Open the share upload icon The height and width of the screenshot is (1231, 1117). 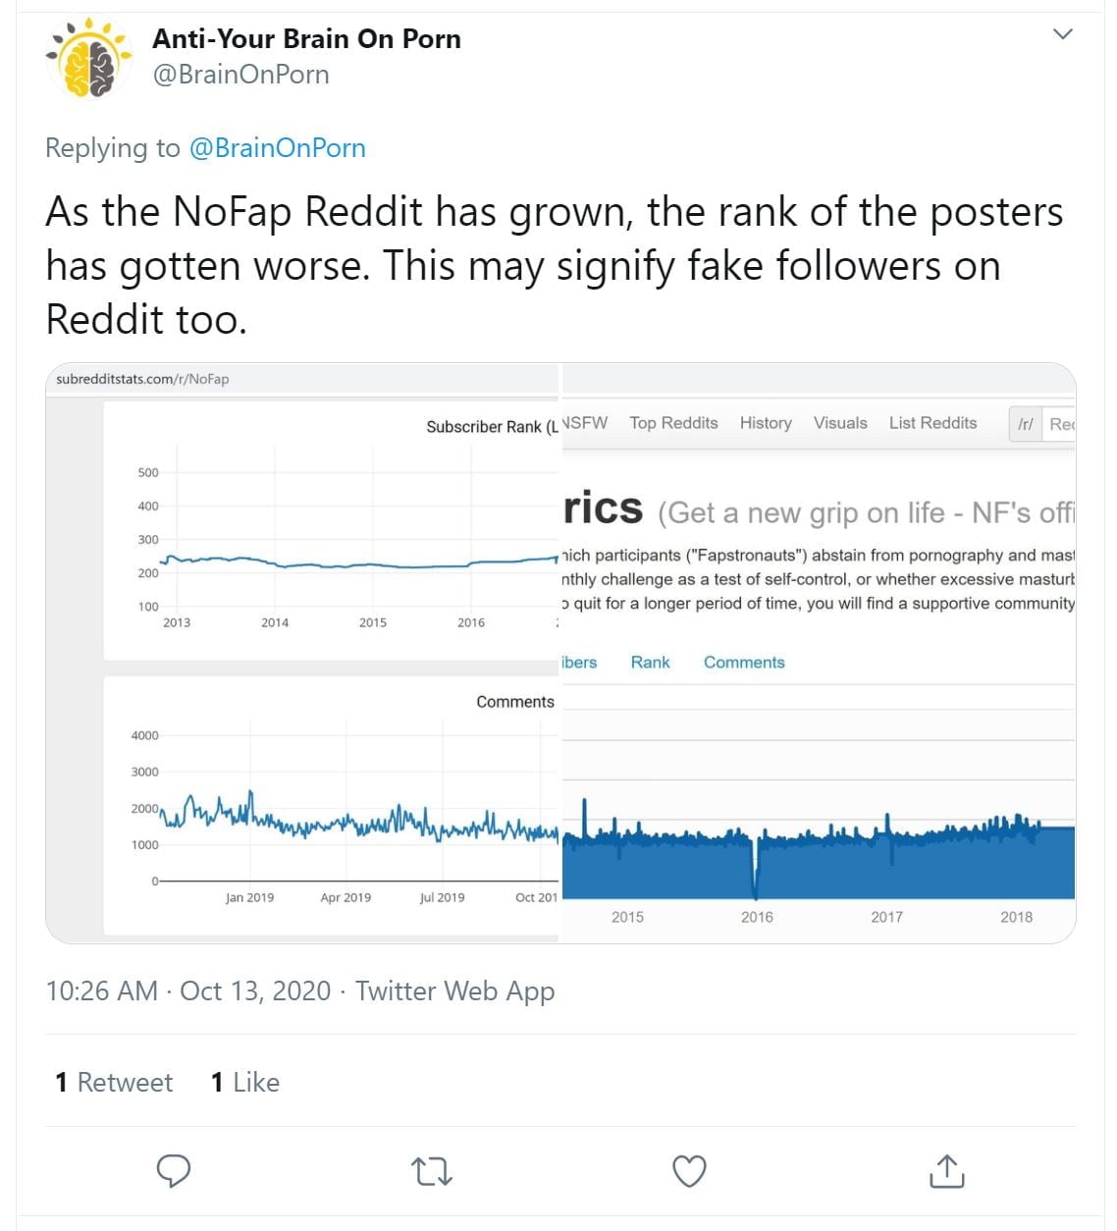click(x=946, y=1170)
